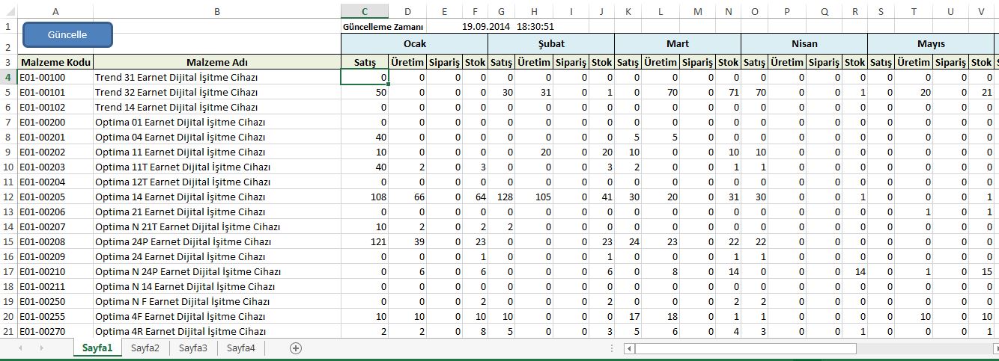Click Trend 32 Earnet Dijital İşitme Cihazı
The height and width of the screenshot is (361, 999).
coord(217,92)
